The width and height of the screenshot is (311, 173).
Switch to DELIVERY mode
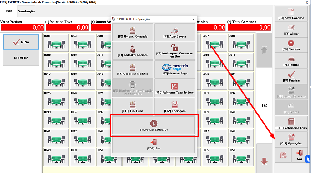click(x=21, y=58)
